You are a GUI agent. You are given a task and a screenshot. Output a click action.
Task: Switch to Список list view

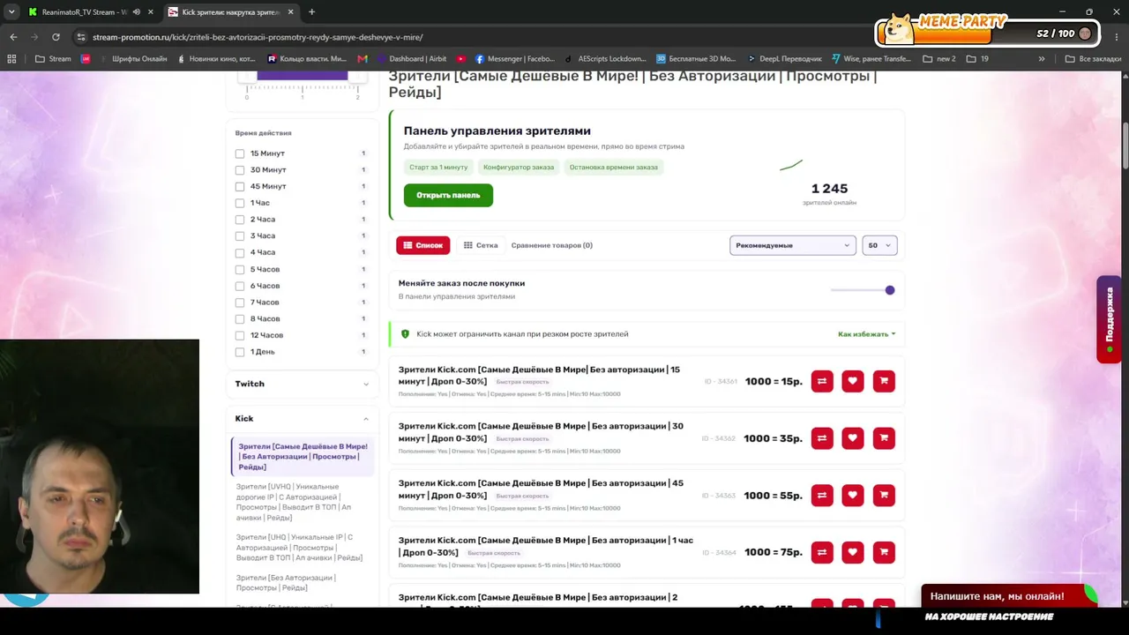[423, 245]
